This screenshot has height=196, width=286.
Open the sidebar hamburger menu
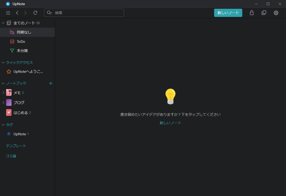(8, 13)
